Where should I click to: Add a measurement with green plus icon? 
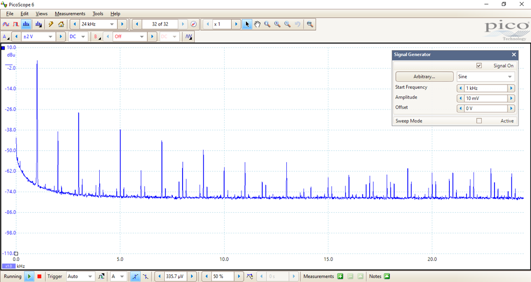pyautogui.click(x=340, y=276)
